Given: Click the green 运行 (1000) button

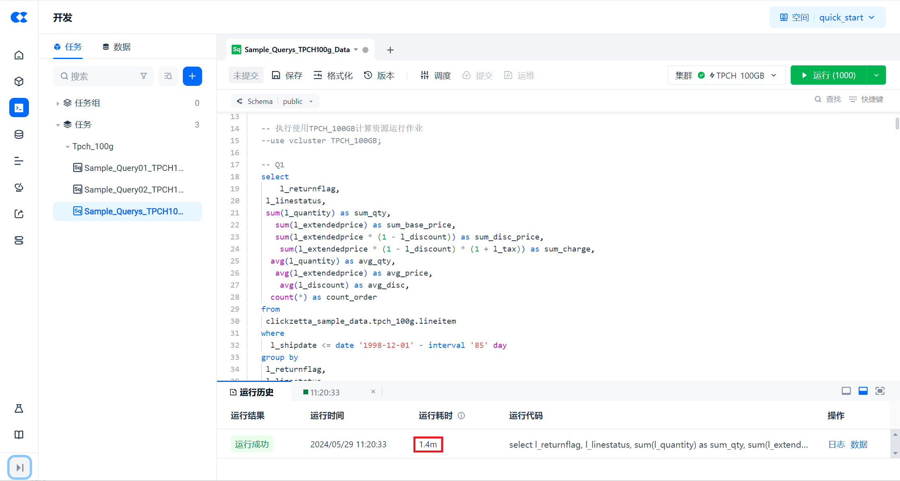Looking at the screenshot, I should click(828, 75).
